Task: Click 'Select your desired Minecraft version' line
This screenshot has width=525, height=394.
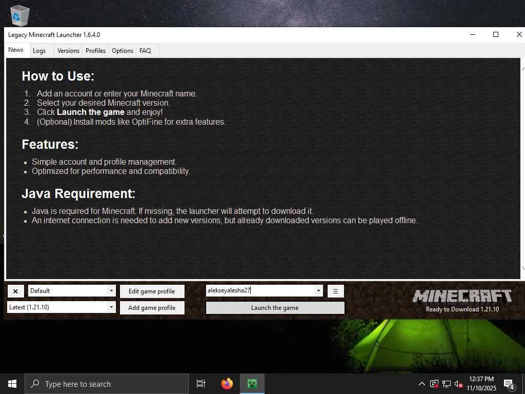Action: (103, 103)
